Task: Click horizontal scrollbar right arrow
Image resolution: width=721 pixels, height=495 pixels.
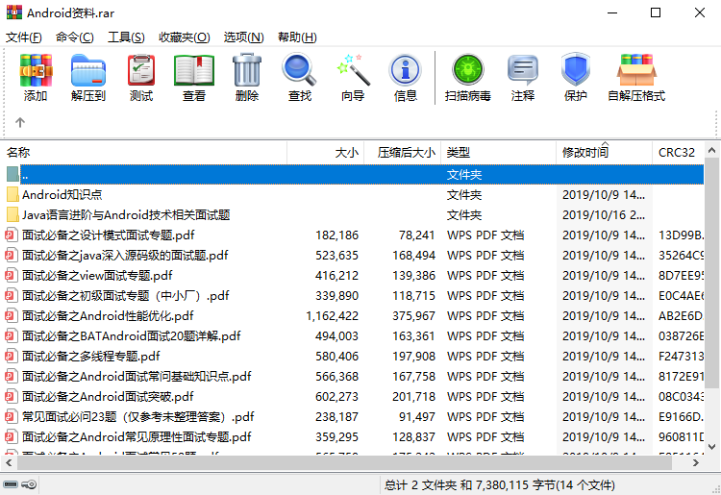Action: [x=696, y=463]
